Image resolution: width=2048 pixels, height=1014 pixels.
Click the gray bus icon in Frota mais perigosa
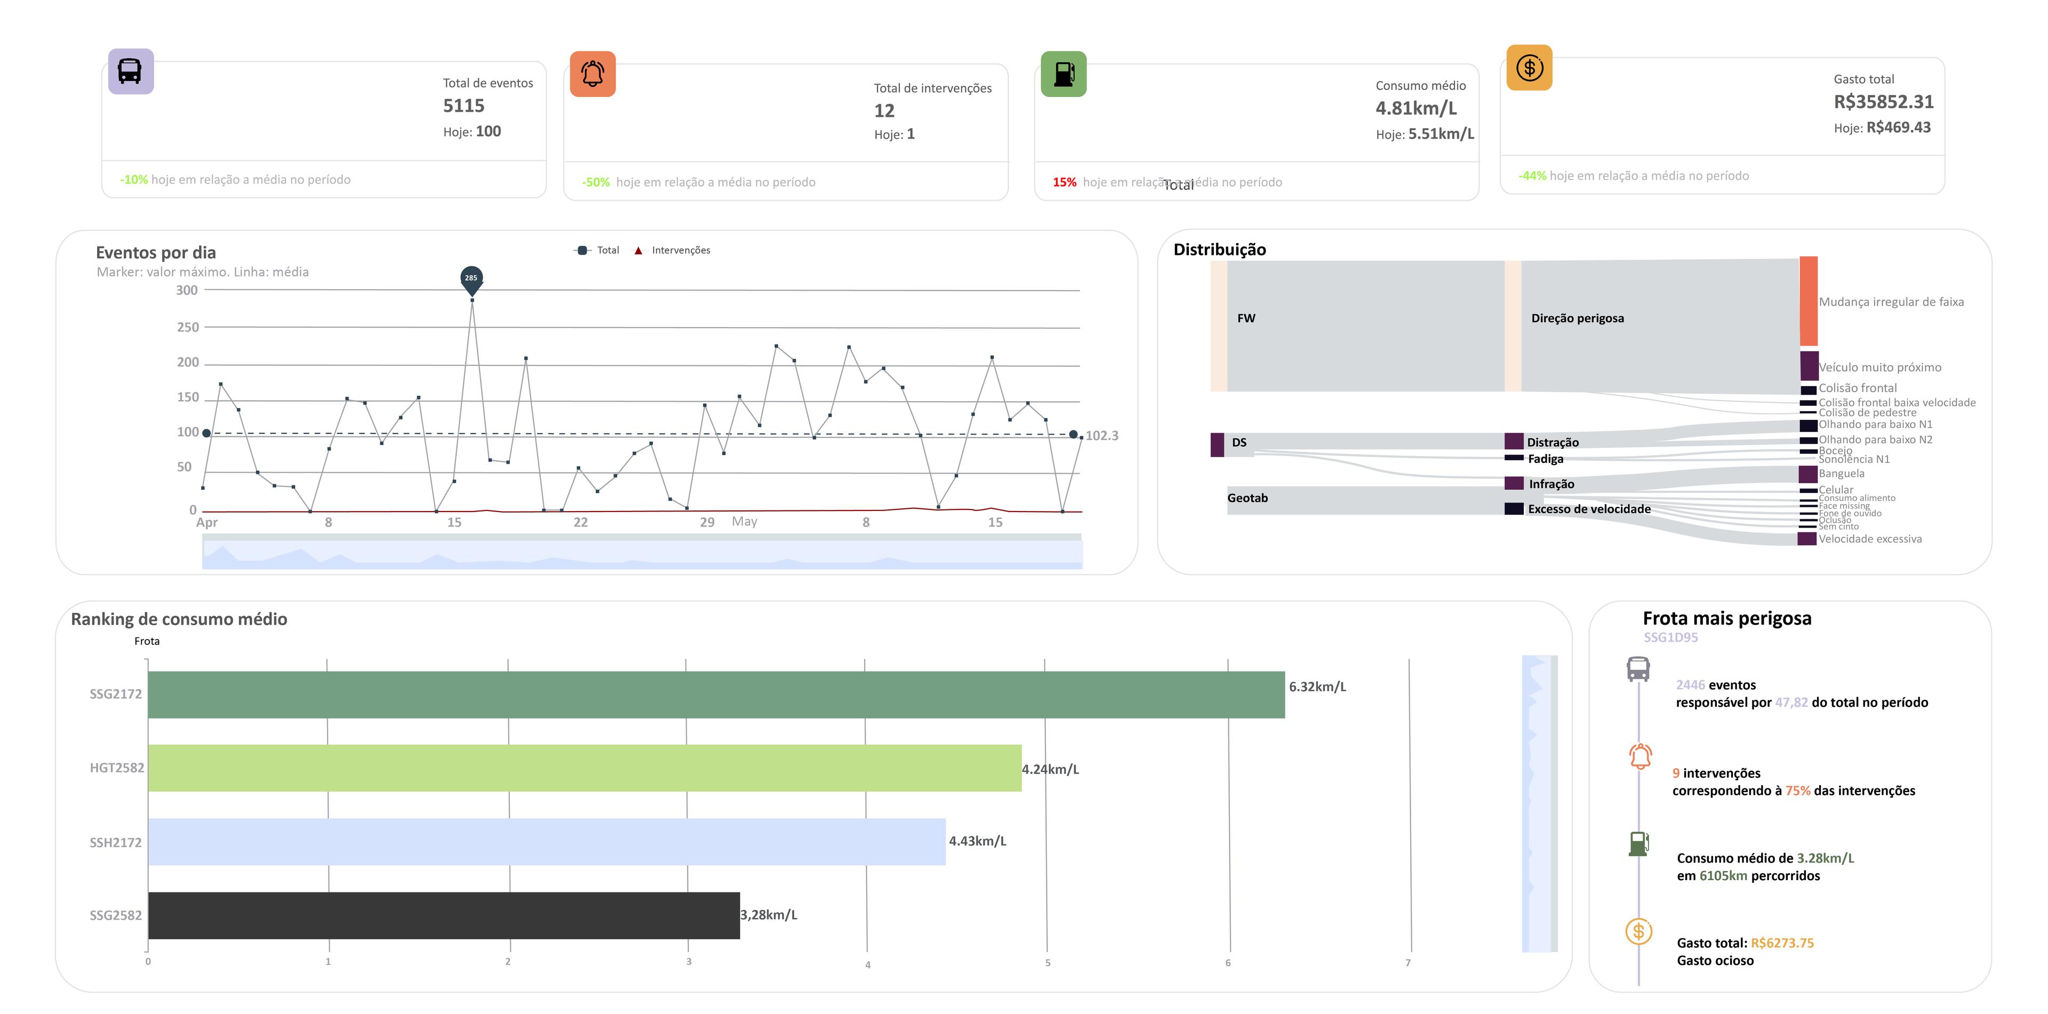point(1638,669)
